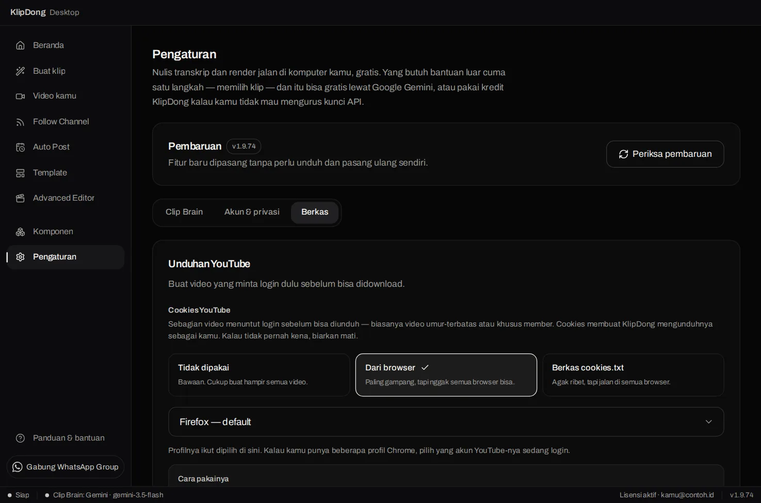The width and height of the screenshot is (761, 503).
Task: Open Beranda in the sidebar
Action: click(66, 45)
